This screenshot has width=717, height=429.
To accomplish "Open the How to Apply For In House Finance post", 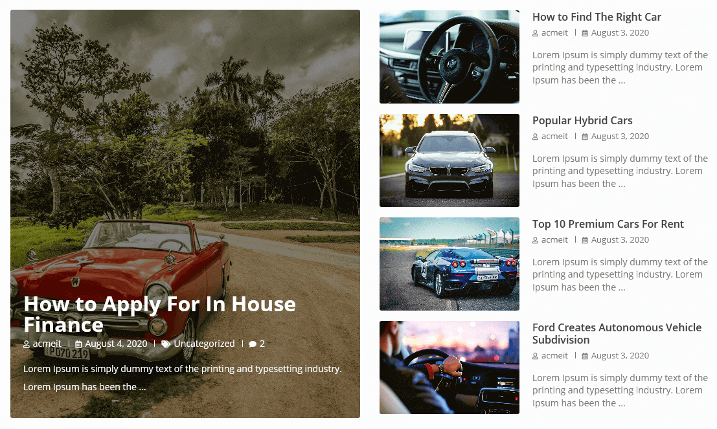I will 159,314.
